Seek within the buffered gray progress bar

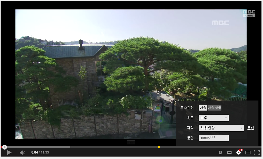38,147
